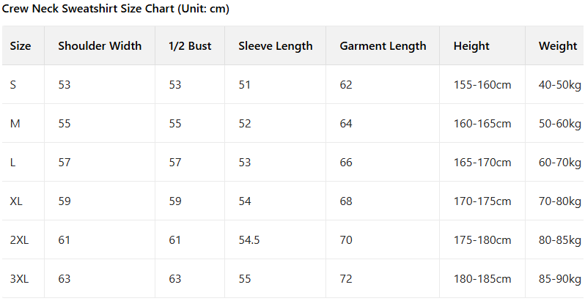The image size is (585, 301).
Task: Select the 155-160cm height cell
Action: coord(482,85)
